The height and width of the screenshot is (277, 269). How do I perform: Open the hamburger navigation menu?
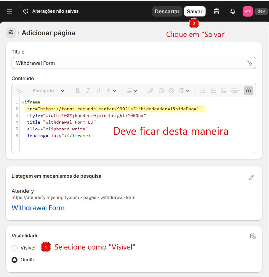(x=9, y=11)
